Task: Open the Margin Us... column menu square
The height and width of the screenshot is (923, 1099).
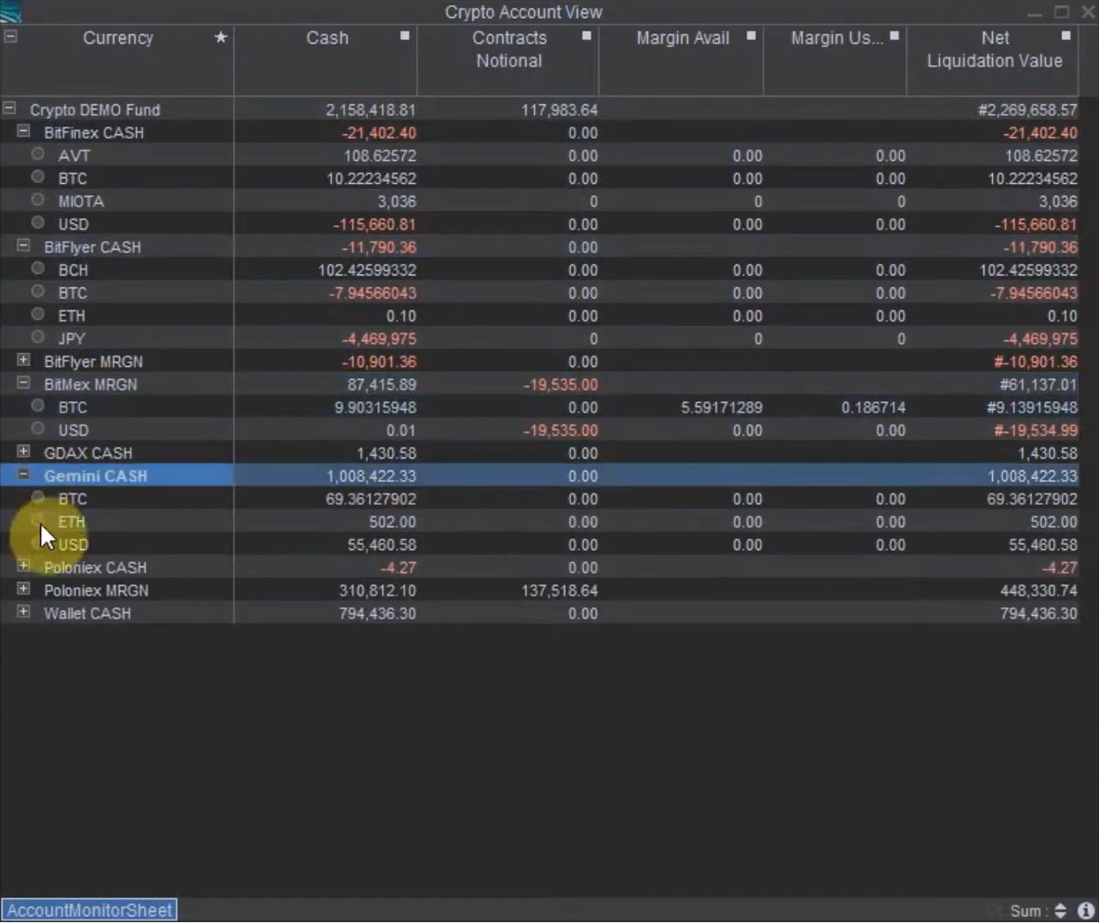Action: point(894,36)
